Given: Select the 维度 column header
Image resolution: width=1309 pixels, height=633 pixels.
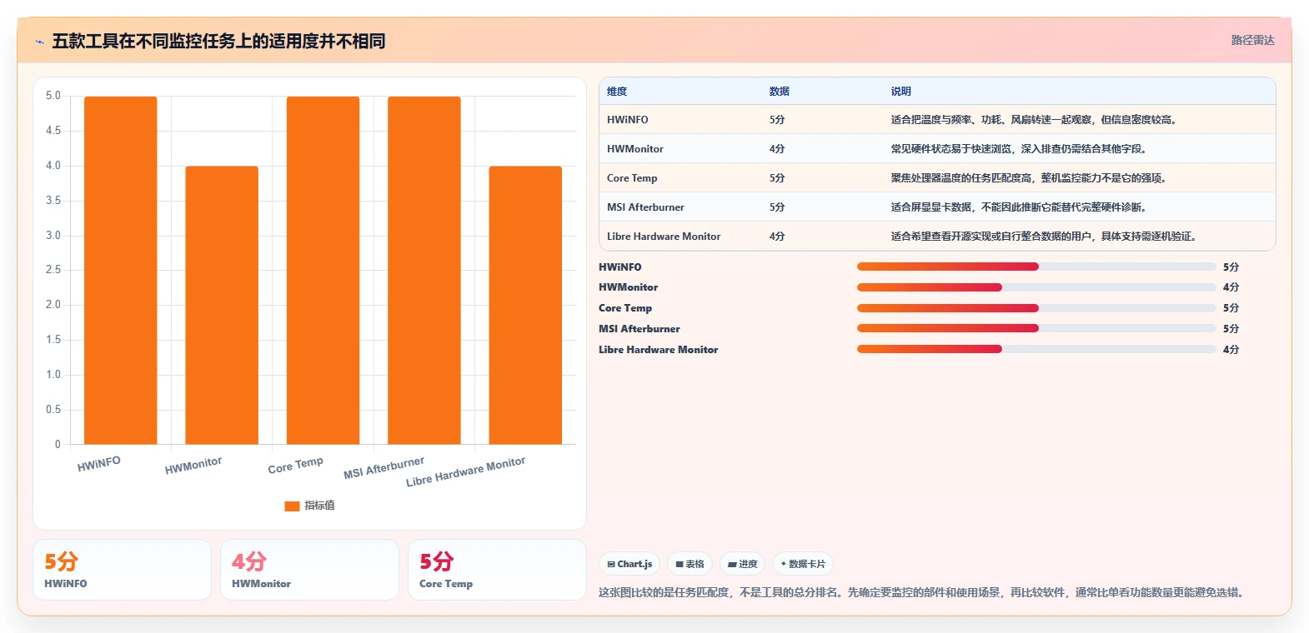Looking at the screenshot, I should point(617,92).
